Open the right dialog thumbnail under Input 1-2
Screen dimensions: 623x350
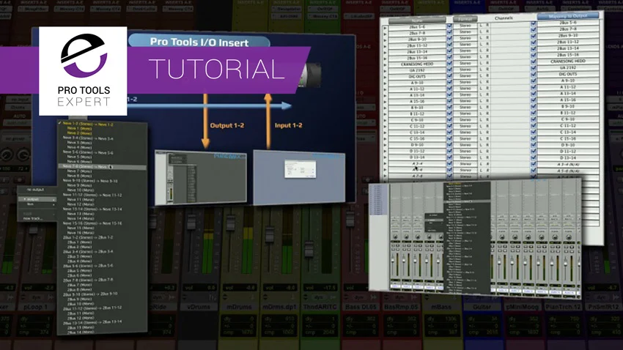coord(299,177)
